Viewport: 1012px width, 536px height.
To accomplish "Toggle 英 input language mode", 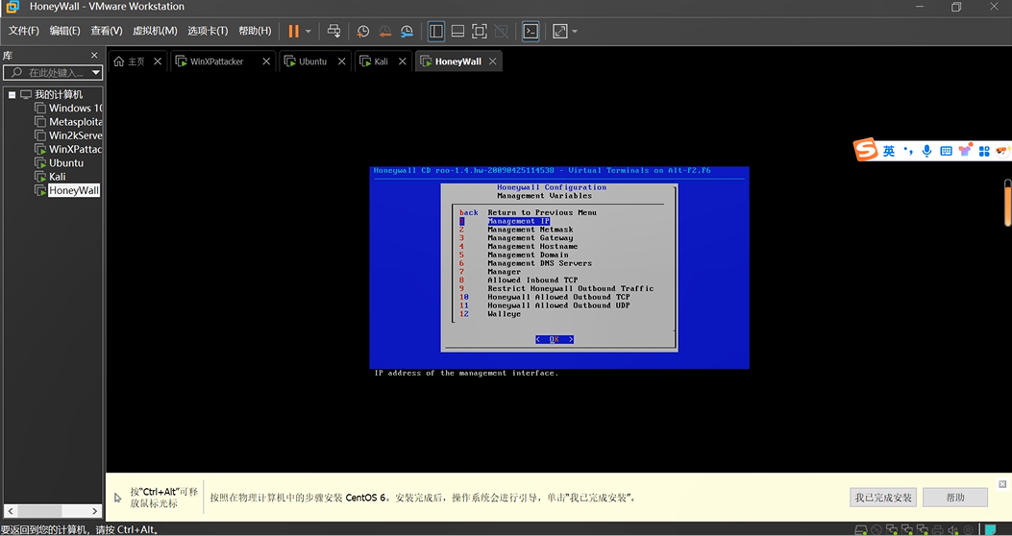I will (x=889, y=151).
